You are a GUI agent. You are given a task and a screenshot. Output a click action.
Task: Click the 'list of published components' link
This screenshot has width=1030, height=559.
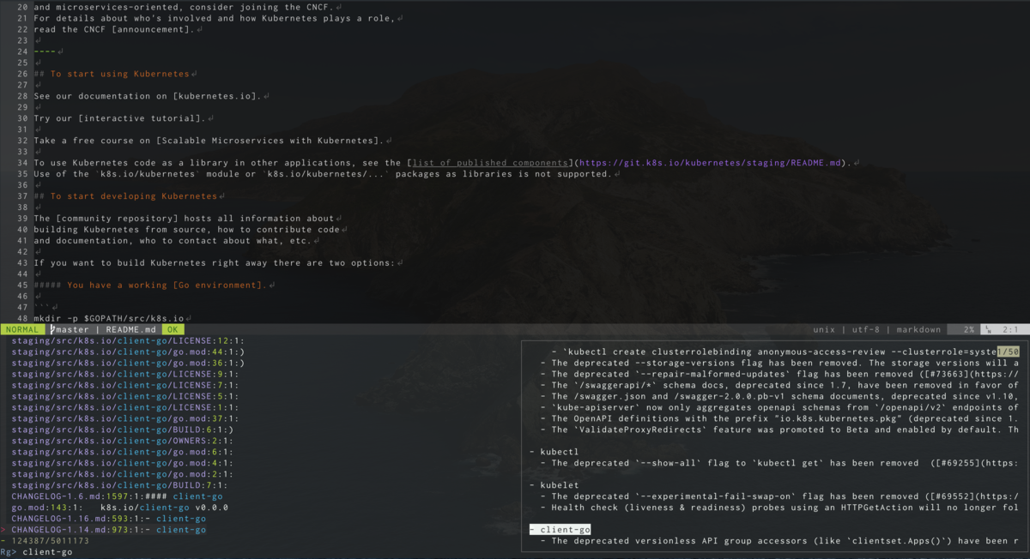[491, 163]
